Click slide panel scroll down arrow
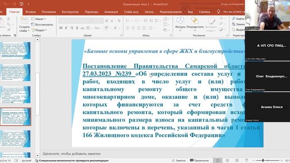The height and width of the screenshot is (163, 290). click(37, 156)
